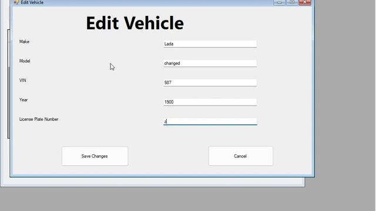Focus the License Plate Number input
Image resolution: width=376 pixels, height=211 pixels.
click(210, 121)
